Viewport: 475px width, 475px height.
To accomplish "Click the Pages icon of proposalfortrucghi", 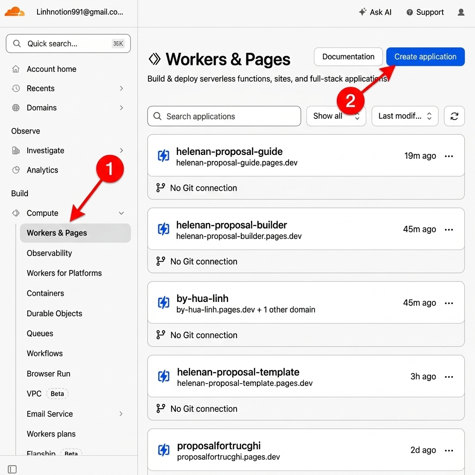I will tap(164, 450).
